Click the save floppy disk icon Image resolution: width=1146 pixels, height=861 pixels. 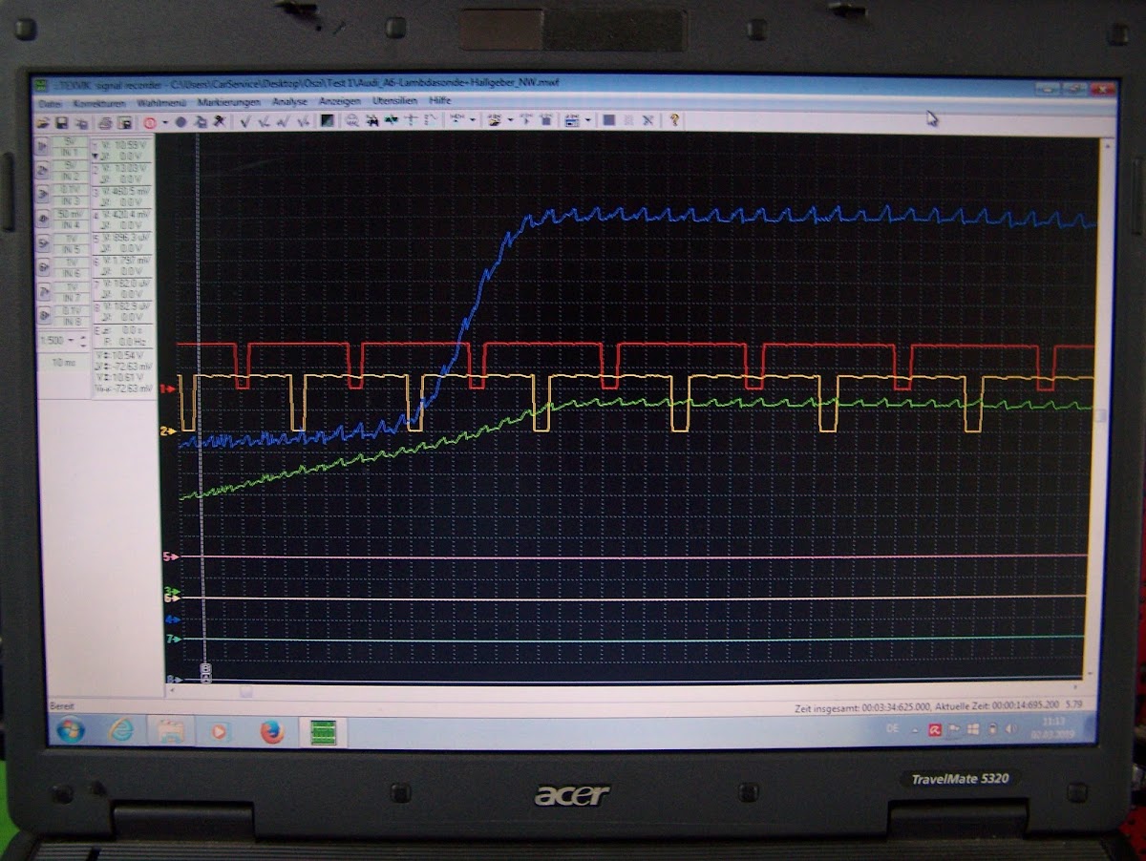coord(60,122)
